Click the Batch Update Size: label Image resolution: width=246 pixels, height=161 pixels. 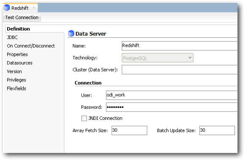point(176,130)
